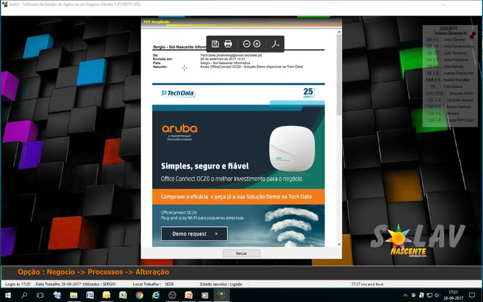
Task: Click the SolAV taskbar icon
Action: 222,295
